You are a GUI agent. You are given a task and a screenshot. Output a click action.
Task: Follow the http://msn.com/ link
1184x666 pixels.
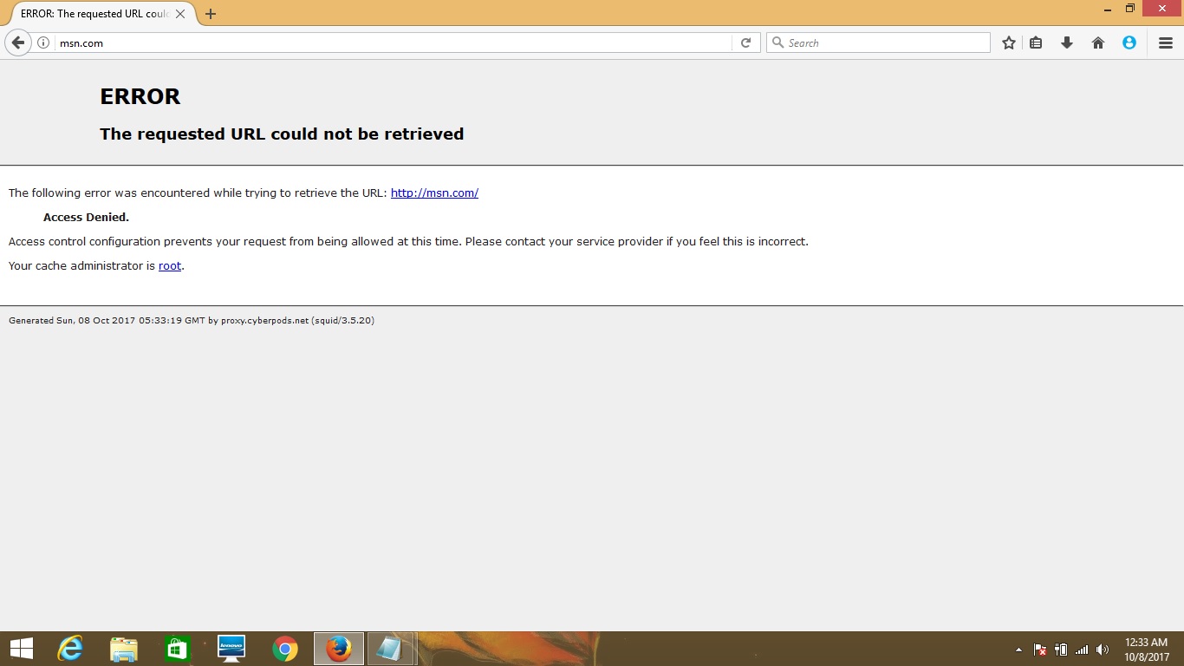click(x=434, y=193)
